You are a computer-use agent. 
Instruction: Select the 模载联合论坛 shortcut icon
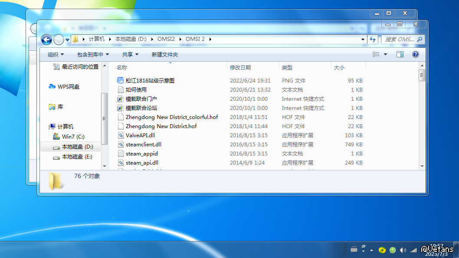coord(120,108)
